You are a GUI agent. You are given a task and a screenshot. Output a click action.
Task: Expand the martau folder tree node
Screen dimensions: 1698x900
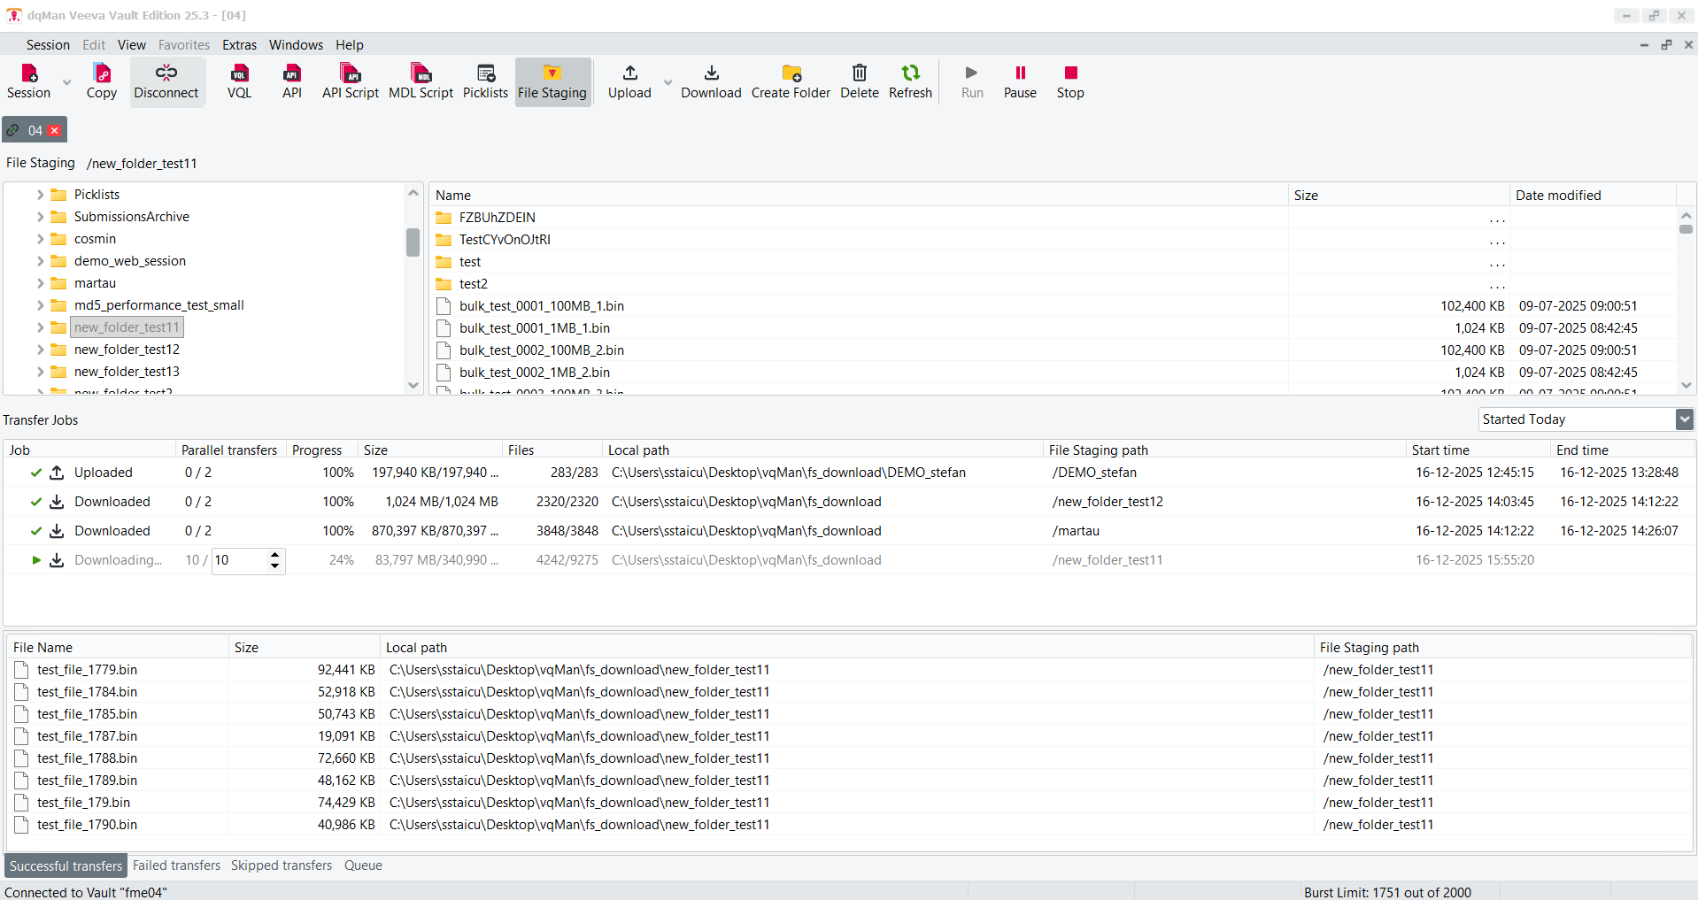[x=40, y=283]
